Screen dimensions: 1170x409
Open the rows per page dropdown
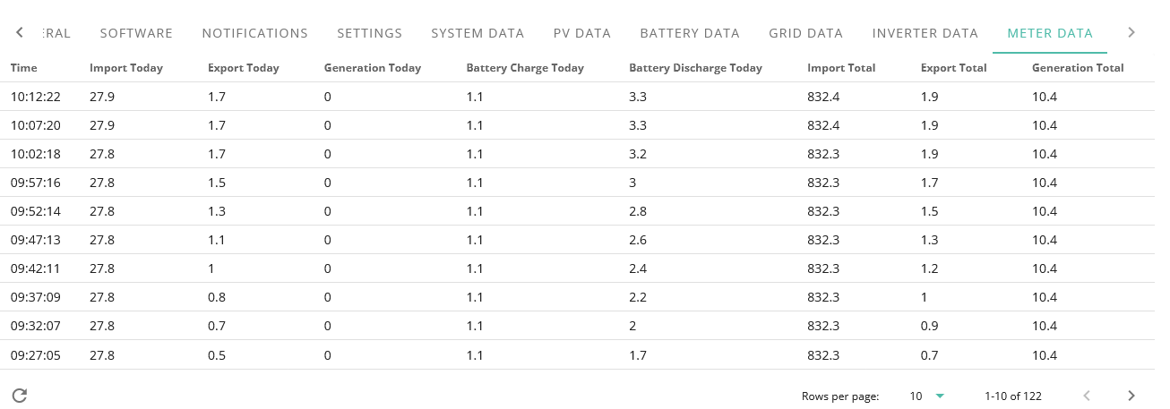(x=928, y=396)
